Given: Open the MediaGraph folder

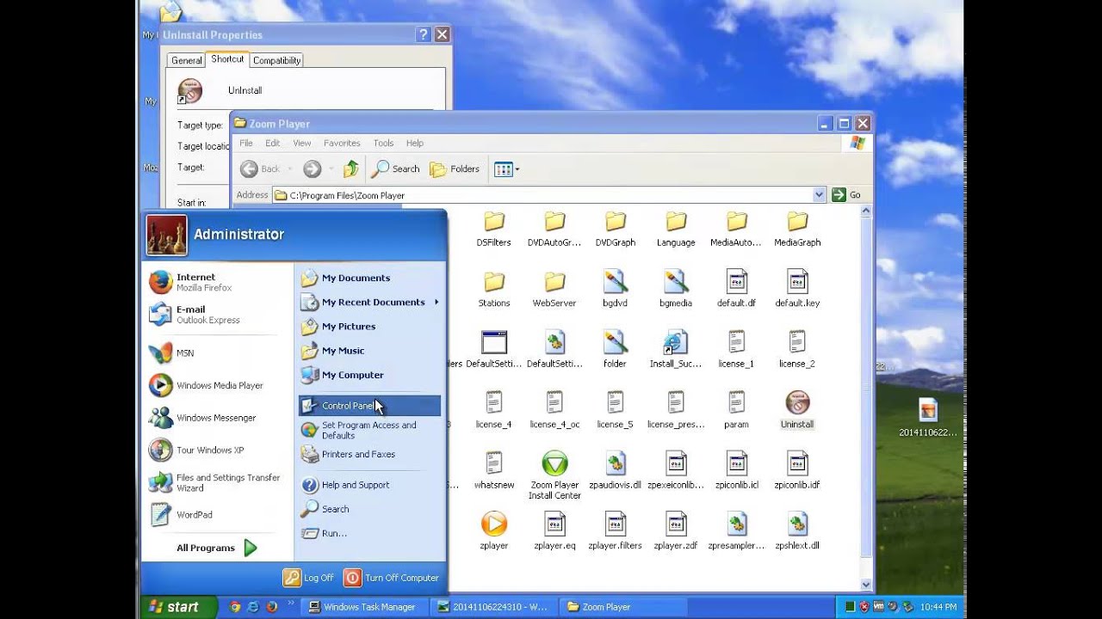Looking at the screenshot, I should 797,229.
